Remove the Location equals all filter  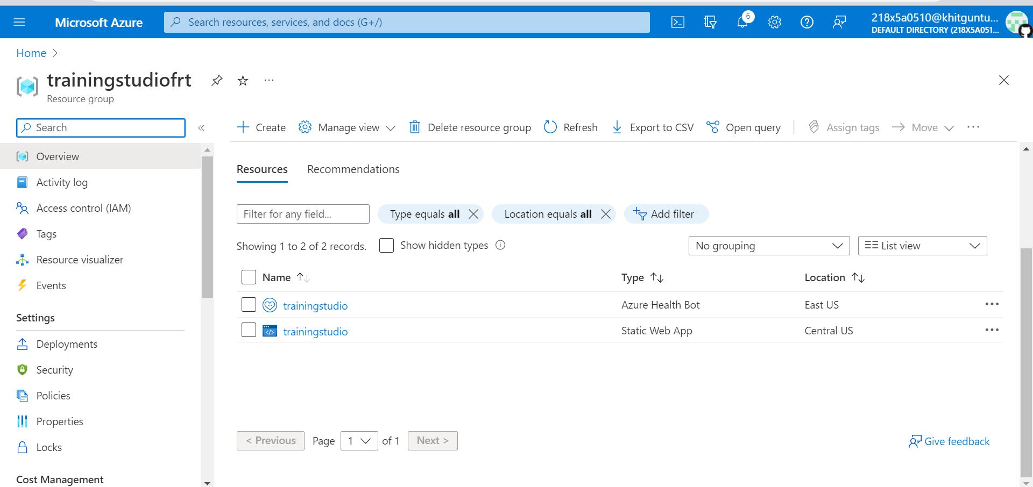606,214
